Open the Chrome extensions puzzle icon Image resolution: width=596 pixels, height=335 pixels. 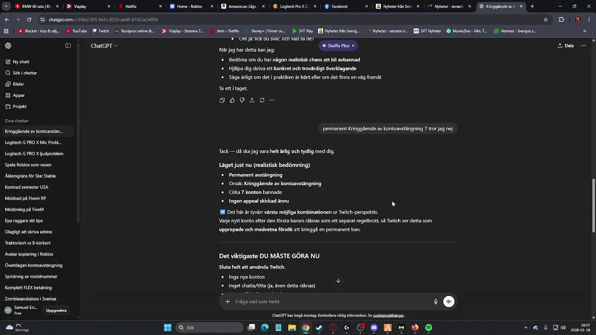[561, 20]
